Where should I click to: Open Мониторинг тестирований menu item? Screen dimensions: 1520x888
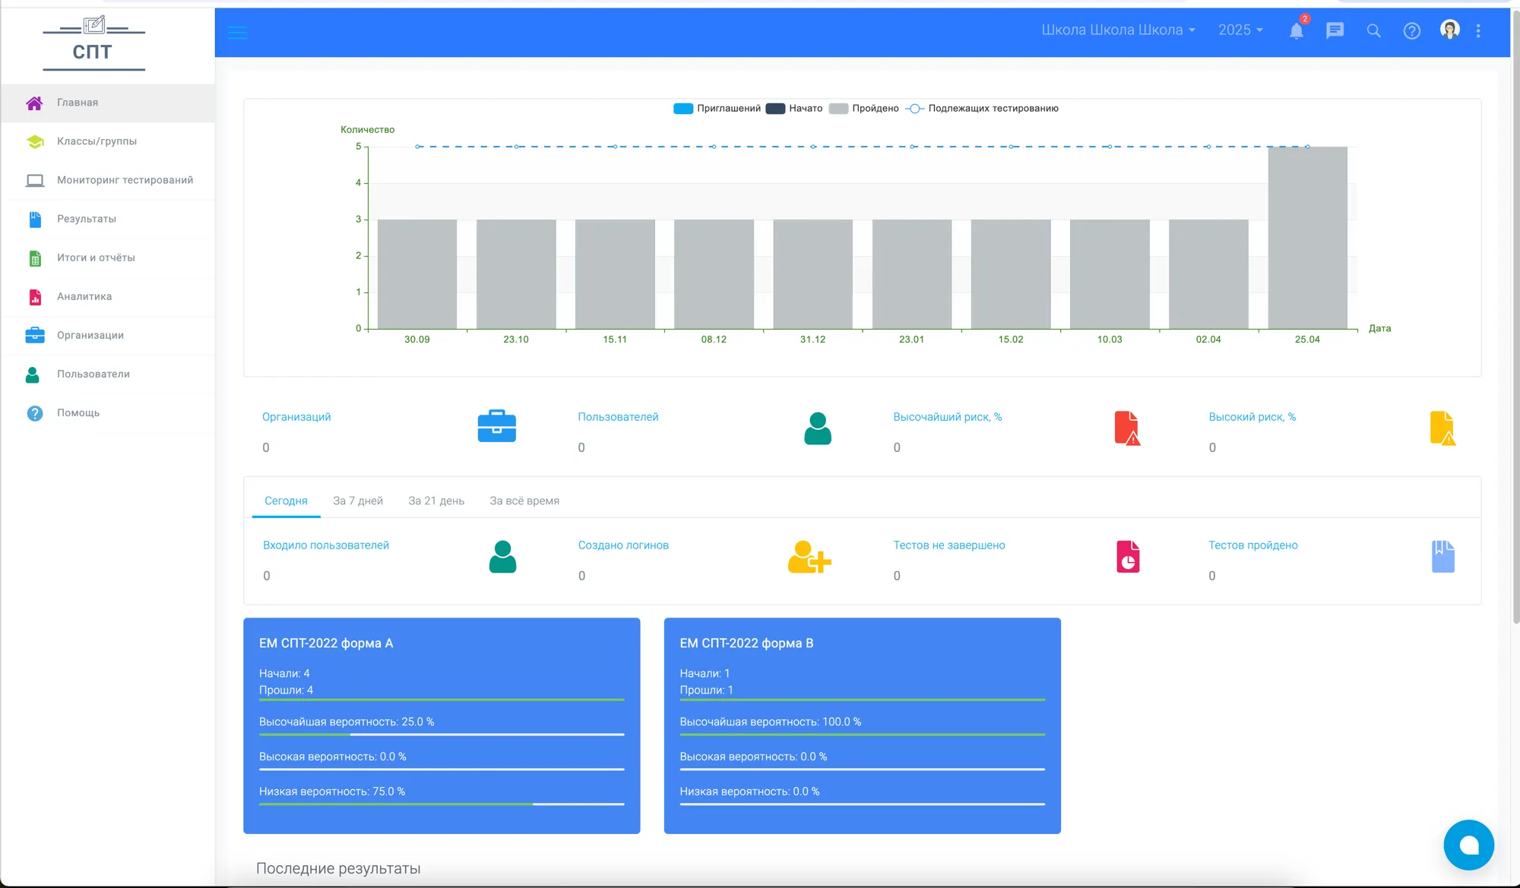tap(108, 181)
